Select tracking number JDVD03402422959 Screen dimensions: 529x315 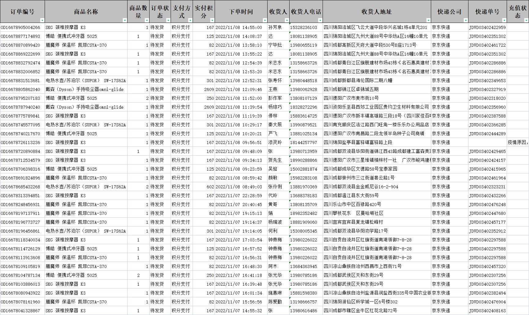(x=487, y=27)
